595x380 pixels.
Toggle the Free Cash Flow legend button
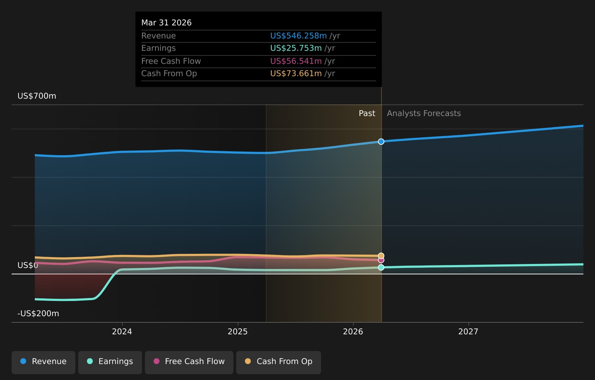pyautogui.click(x=189, y=362)
